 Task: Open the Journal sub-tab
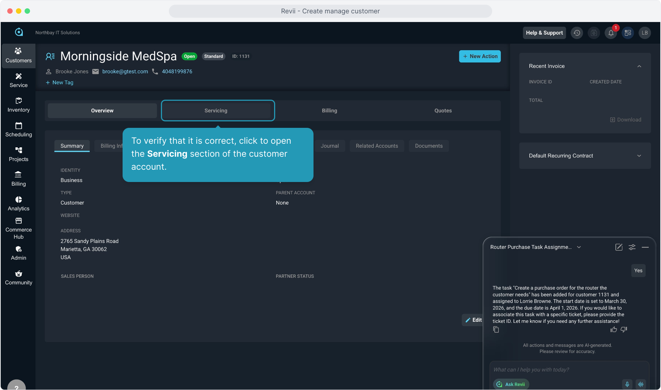(329, 146)
